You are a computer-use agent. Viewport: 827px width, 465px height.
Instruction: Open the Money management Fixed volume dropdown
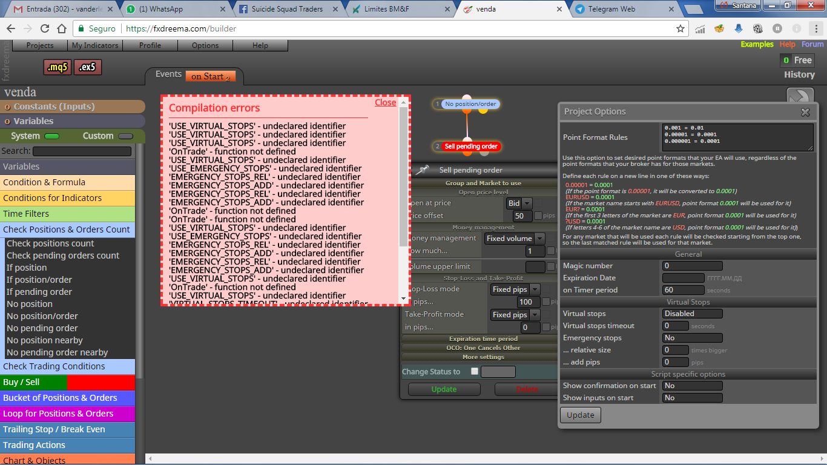515,239
